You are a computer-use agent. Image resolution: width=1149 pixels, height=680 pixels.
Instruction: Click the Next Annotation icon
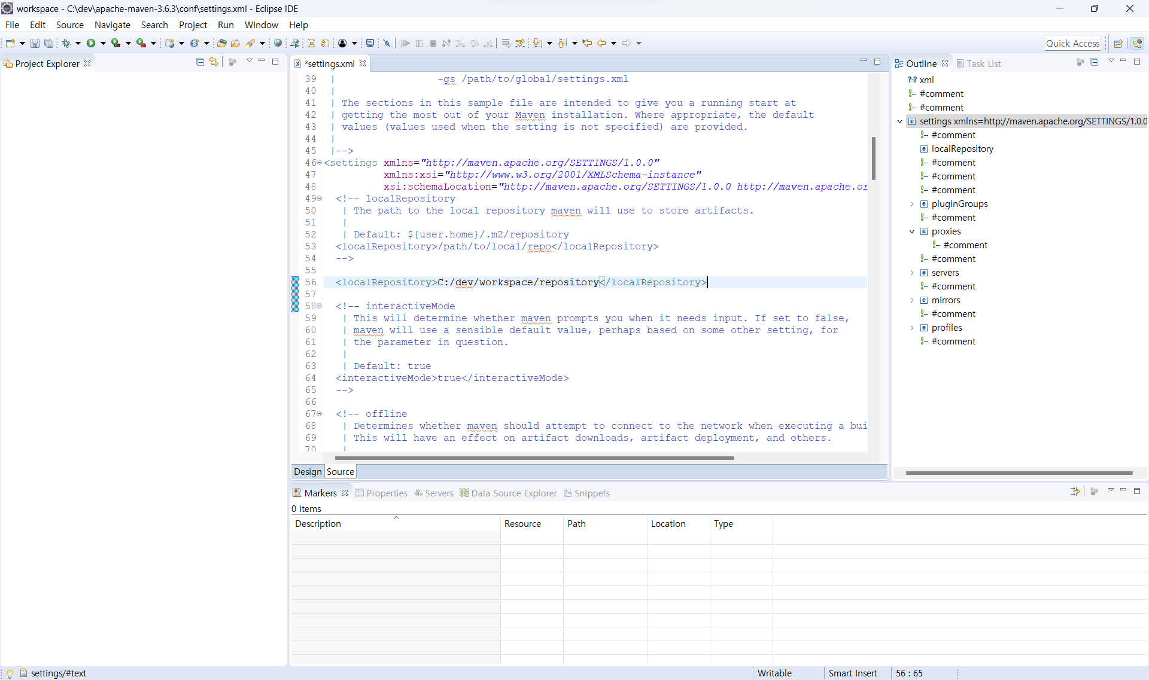click(537, 43)
